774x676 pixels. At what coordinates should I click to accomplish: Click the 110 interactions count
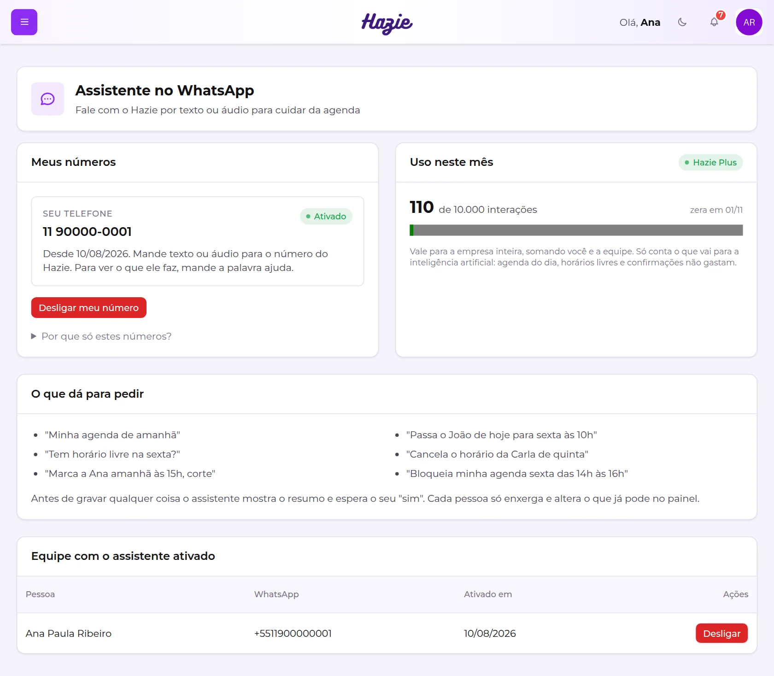[422, 207]
